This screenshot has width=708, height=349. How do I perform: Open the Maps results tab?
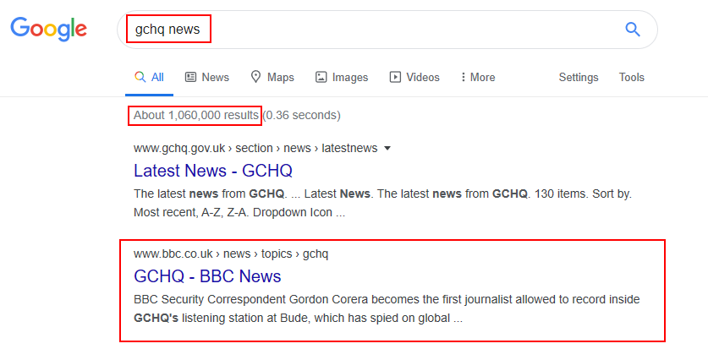(272, 77)
